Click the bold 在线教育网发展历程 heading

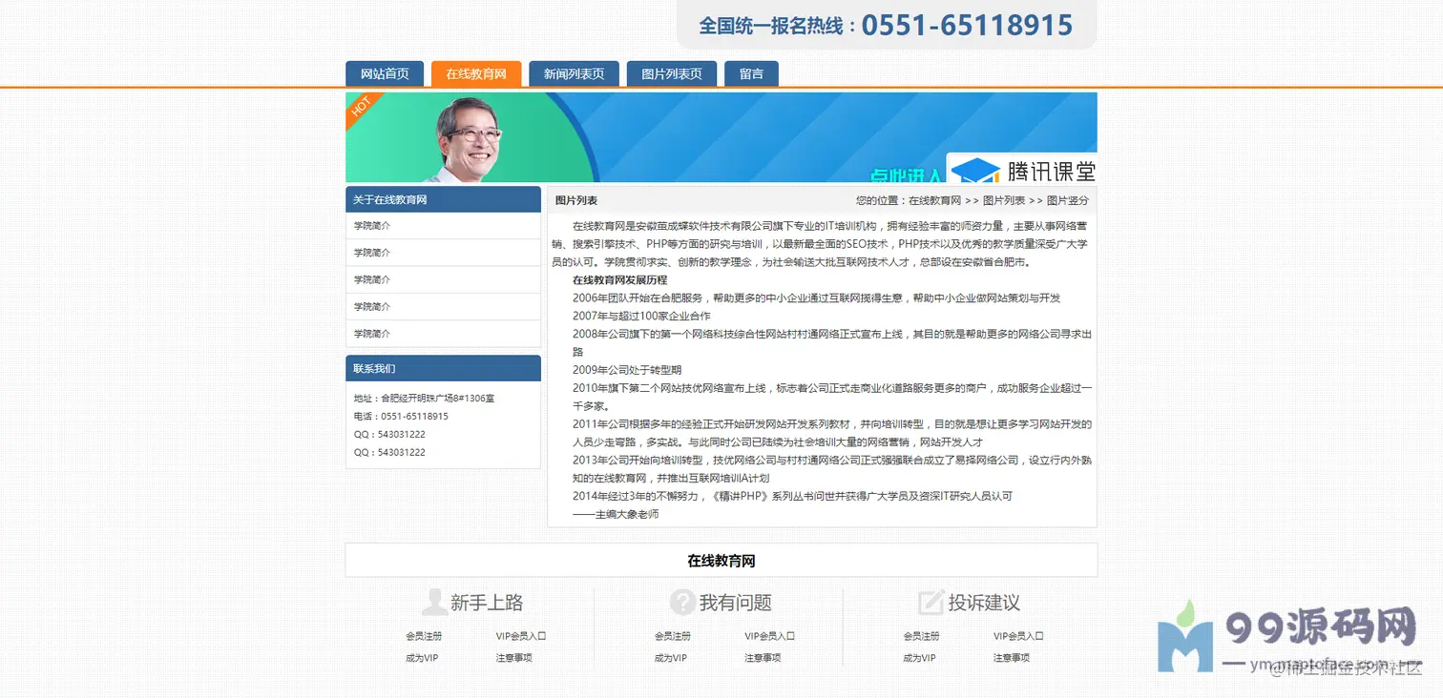point(619,280)
